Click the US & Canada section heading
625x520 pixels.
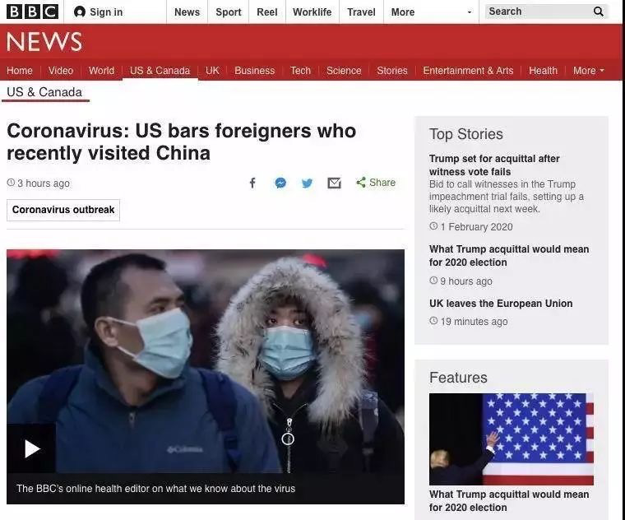(44, 92)
